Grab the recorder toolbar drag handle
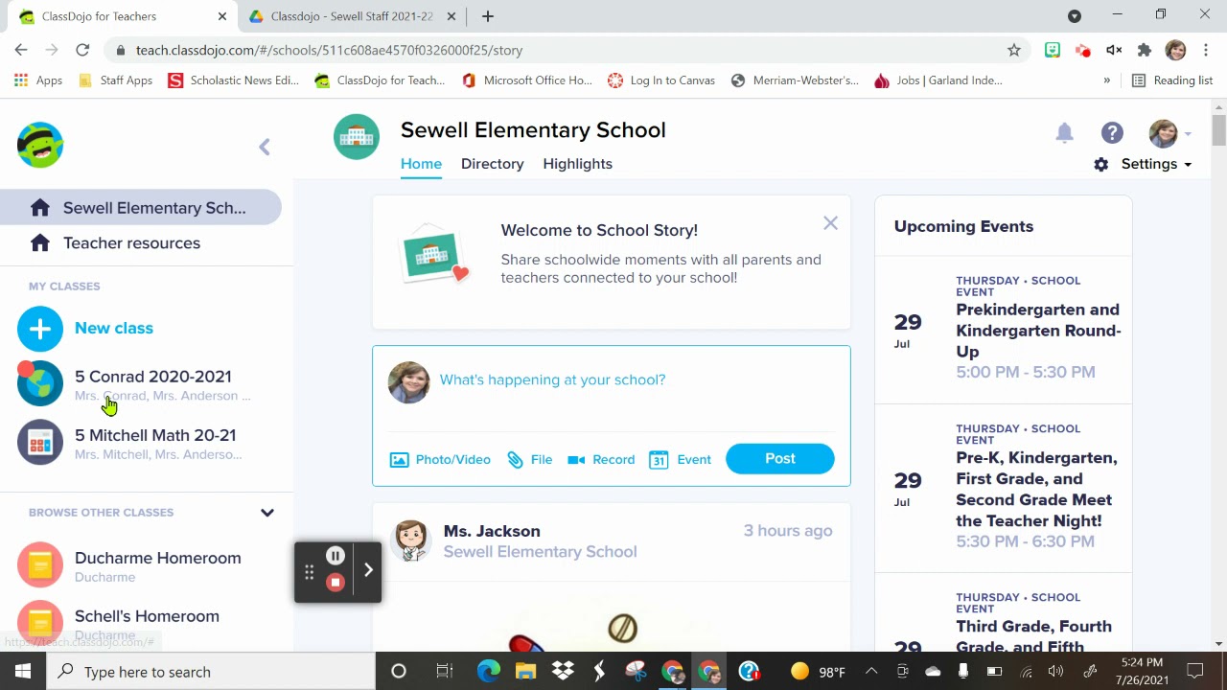Viewport: 1227px width, 690px height. [309, 573]
